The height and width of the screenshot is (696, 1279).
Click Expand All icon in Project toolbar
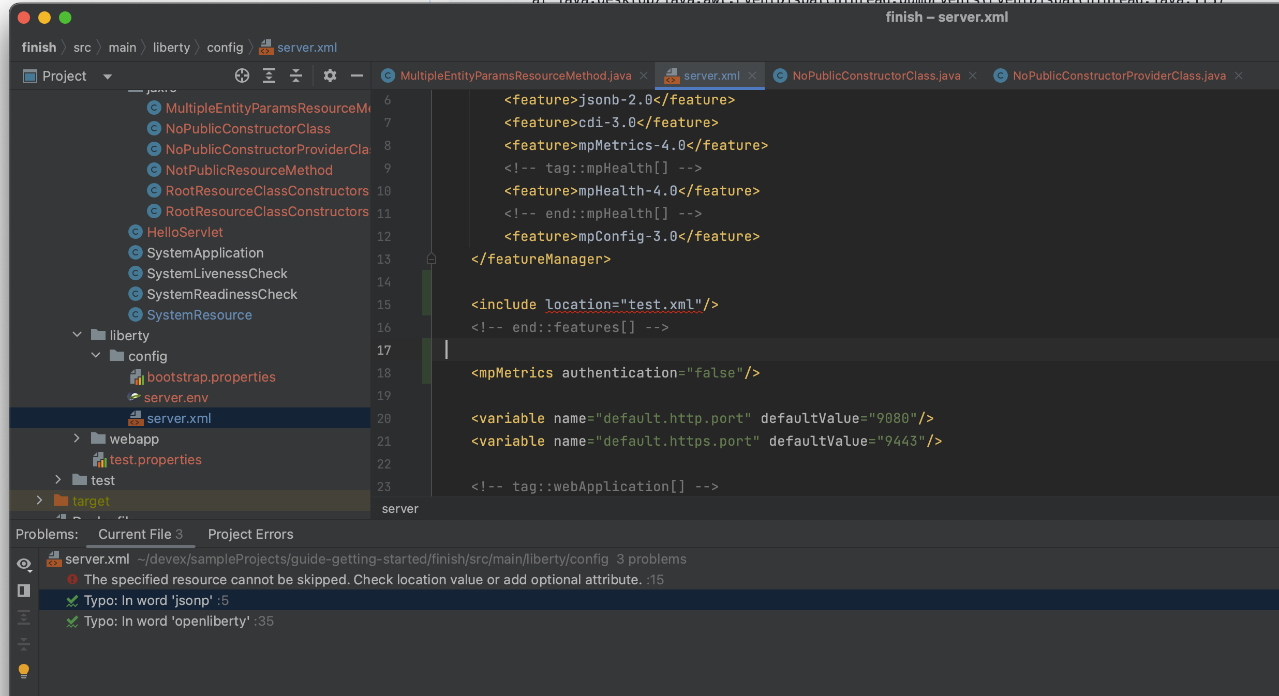[269, 76]
